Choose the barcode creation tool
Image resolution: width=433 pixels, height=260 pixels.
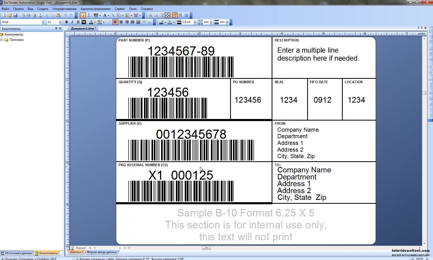[x=96, y=15]
